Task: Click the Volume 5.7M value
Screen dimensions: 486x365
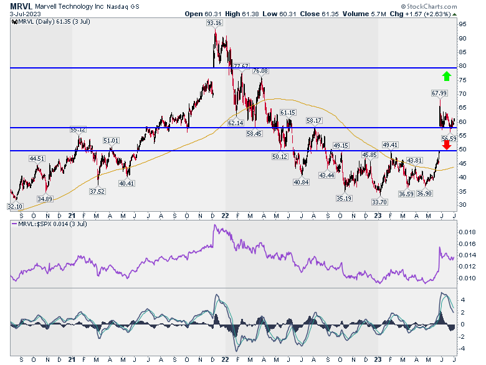Action: 364,14
